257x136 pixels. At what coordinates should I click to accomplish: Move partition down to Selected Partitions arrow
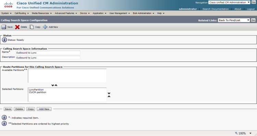53,85
